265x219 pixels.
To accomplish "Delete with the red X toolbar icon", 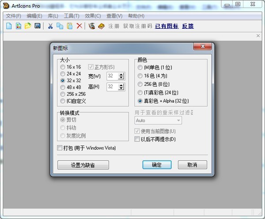I will tap(79, 26).
